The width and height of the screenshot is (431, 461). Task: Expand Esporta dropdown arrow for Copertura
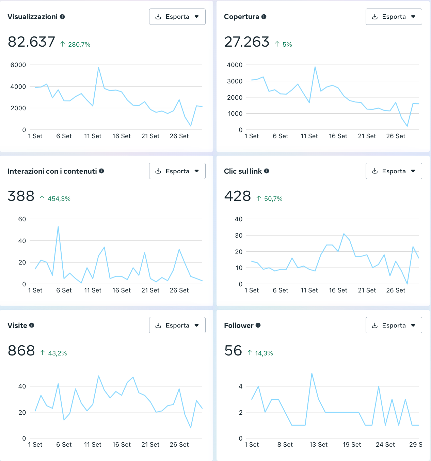(413, 17)
